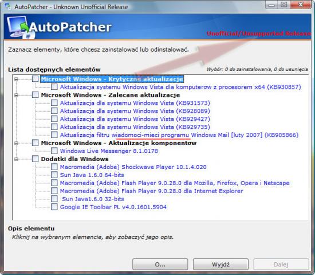Check the KB930857 x64 update checkbox

pos(54,87)
